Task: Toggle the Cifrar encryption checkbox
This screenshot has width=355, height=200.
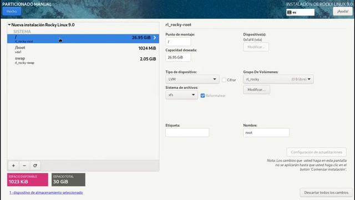Action: pos(224,80)
